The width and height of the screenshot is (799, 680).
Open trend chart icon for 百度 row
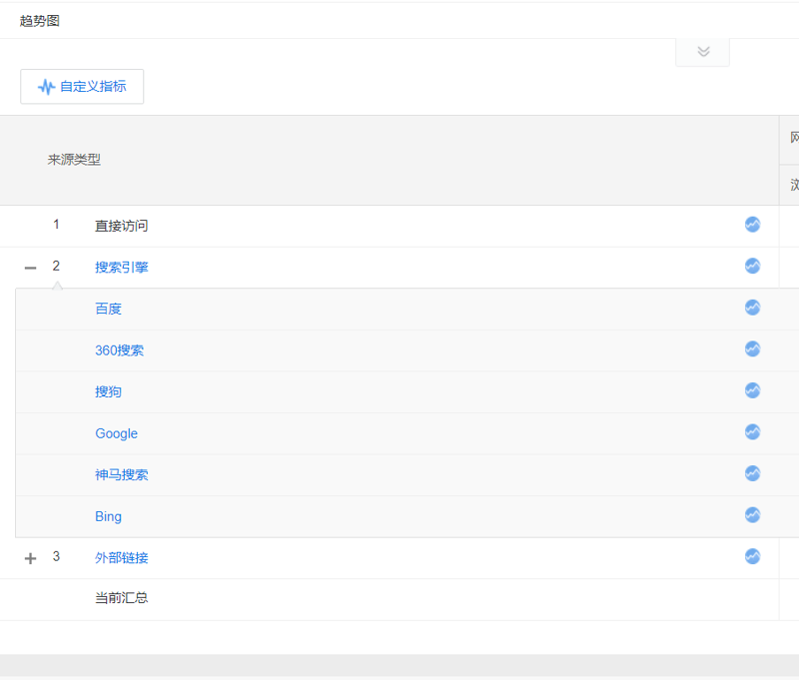coord(752,308)
